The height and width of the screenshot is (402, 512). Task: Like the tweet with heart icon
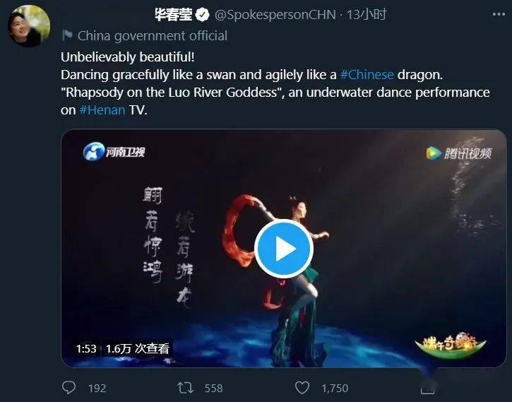point(302,388)
